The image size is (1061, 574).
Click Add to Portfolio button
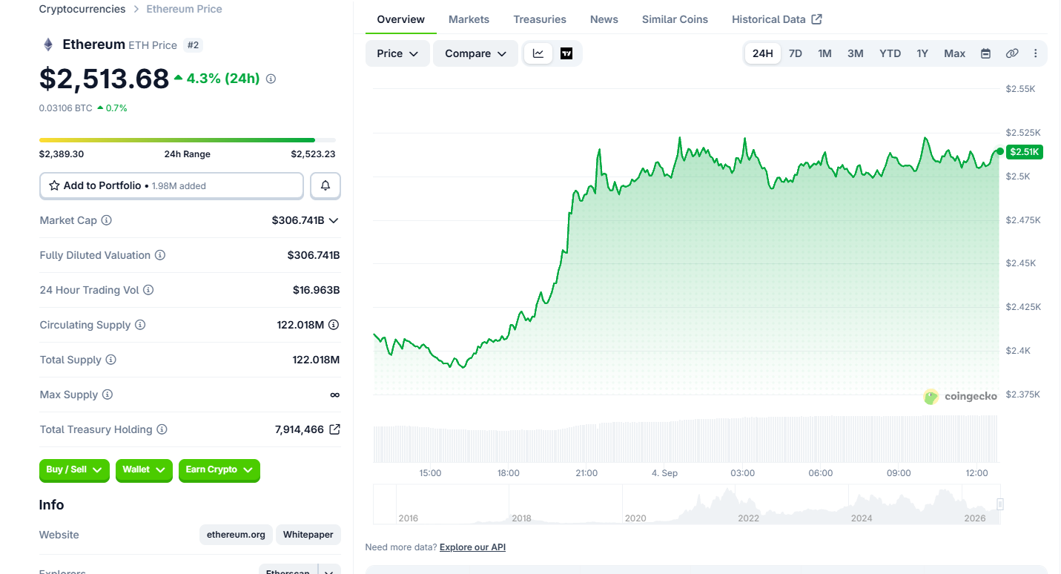click(x=171, y=185)
